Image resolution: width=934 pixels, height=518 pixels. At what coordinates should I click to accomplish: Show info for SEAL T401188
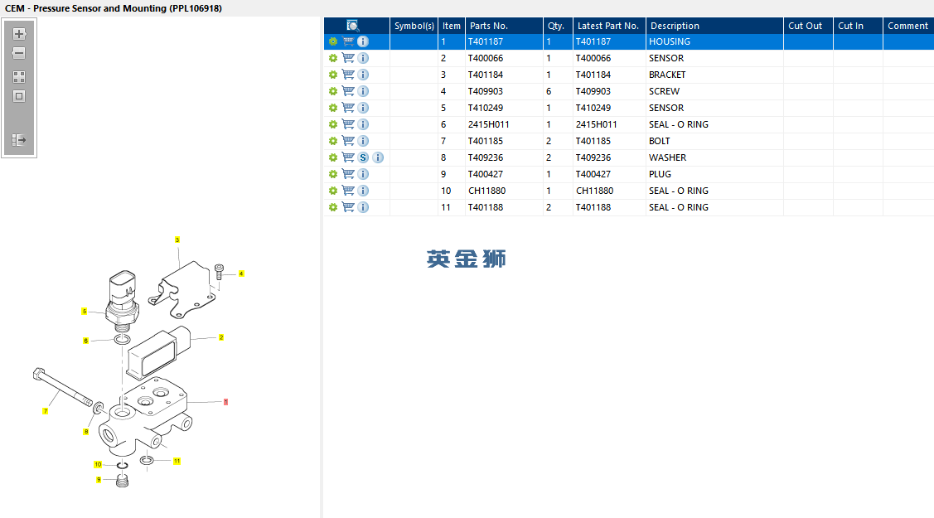(x=363, y=207)
